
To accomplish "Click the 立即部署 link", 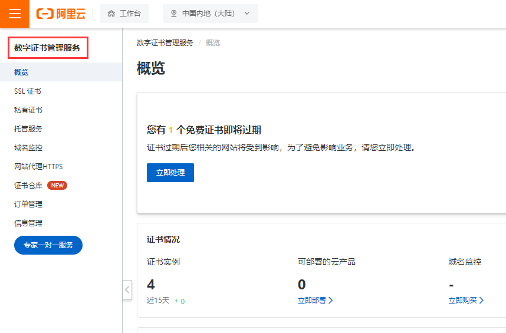I will pyautogui.click(x=312, y=301).
